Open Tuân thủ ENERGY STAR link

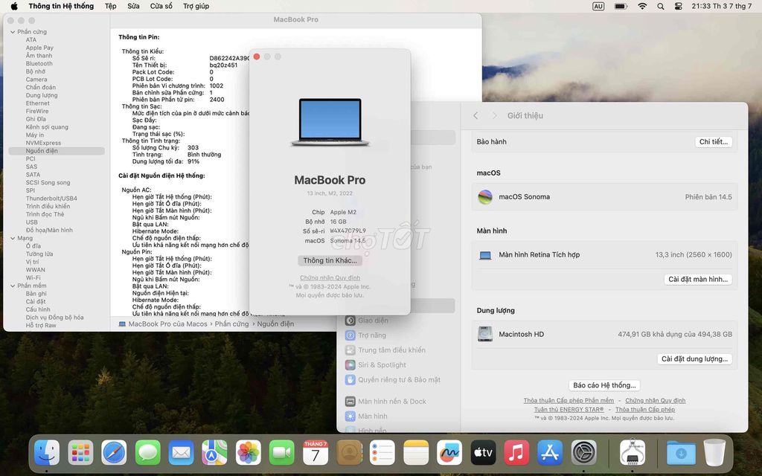point(569,410)
